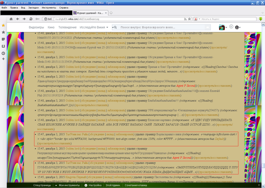Viewport: 265px width, 188px height.
Task: Open the Кино Wikia hub link
Action: coord(51,27)
